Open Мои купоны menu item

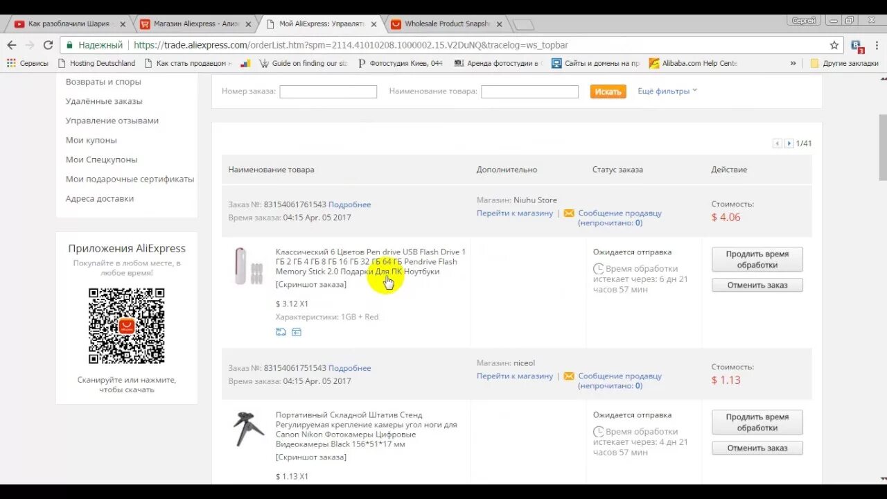tap(91, 140)
